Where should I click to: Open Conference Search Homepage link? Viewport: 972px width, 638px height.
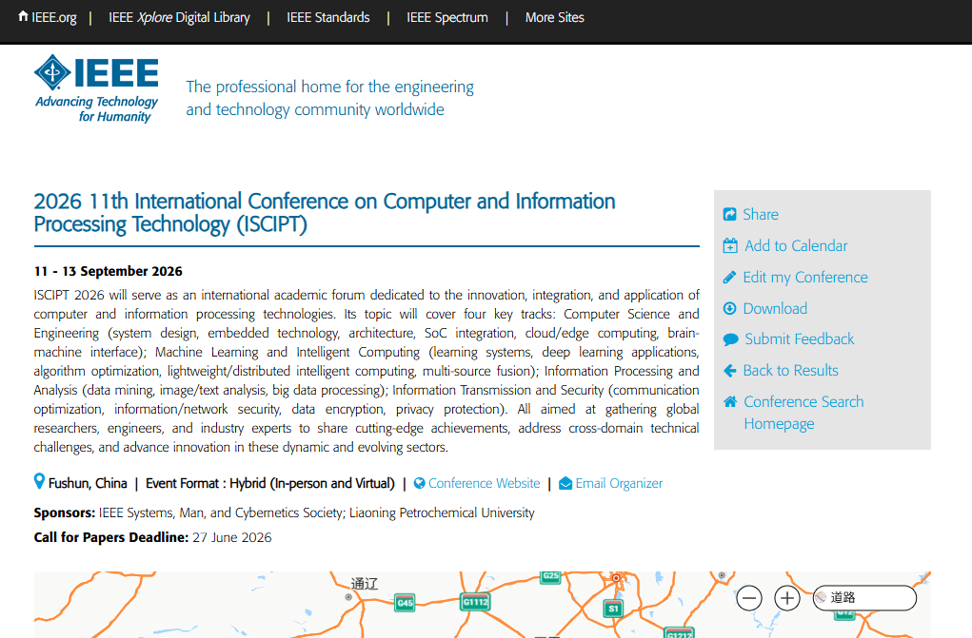[x=803, y=413]
